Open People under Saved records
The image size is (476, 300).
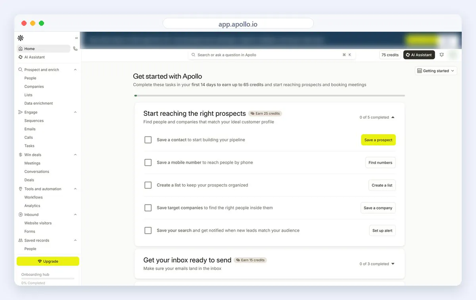30,249
